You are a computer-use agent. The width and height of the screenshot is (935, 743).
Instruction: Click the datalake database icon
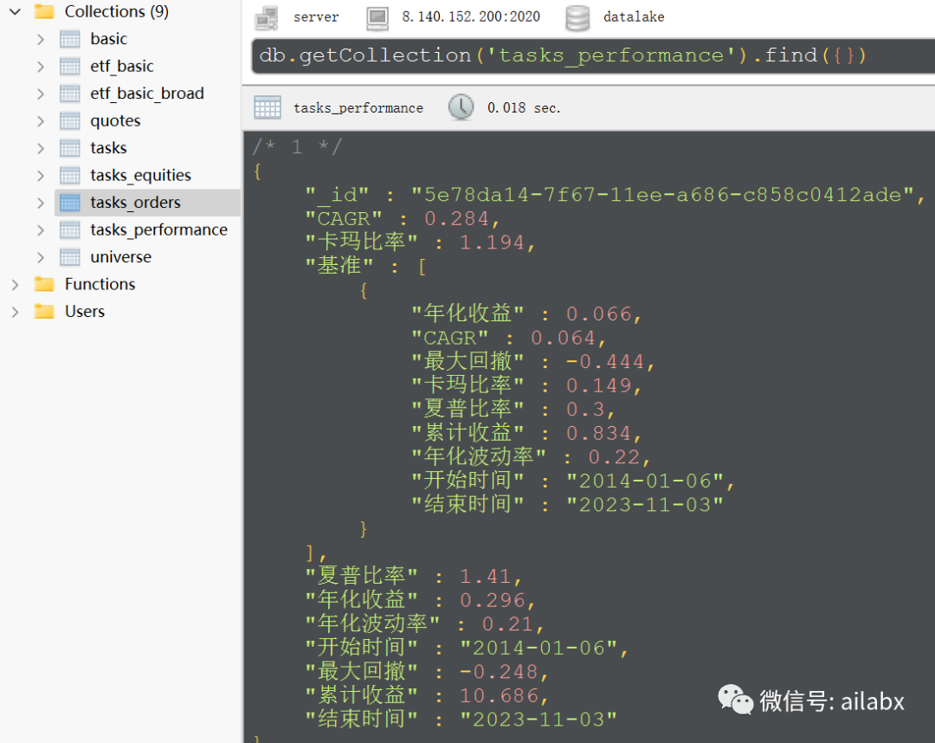[x=577, y=17]
